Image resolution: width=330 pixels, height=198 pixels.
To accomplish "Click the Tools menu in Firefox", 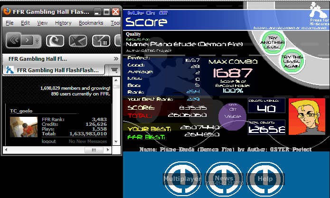I will click(115, 23).
